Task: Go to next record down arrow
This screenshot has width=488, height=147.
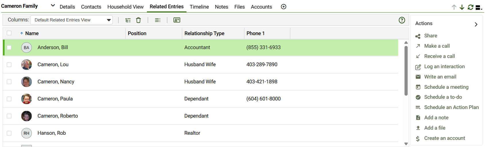Action: 462,7
